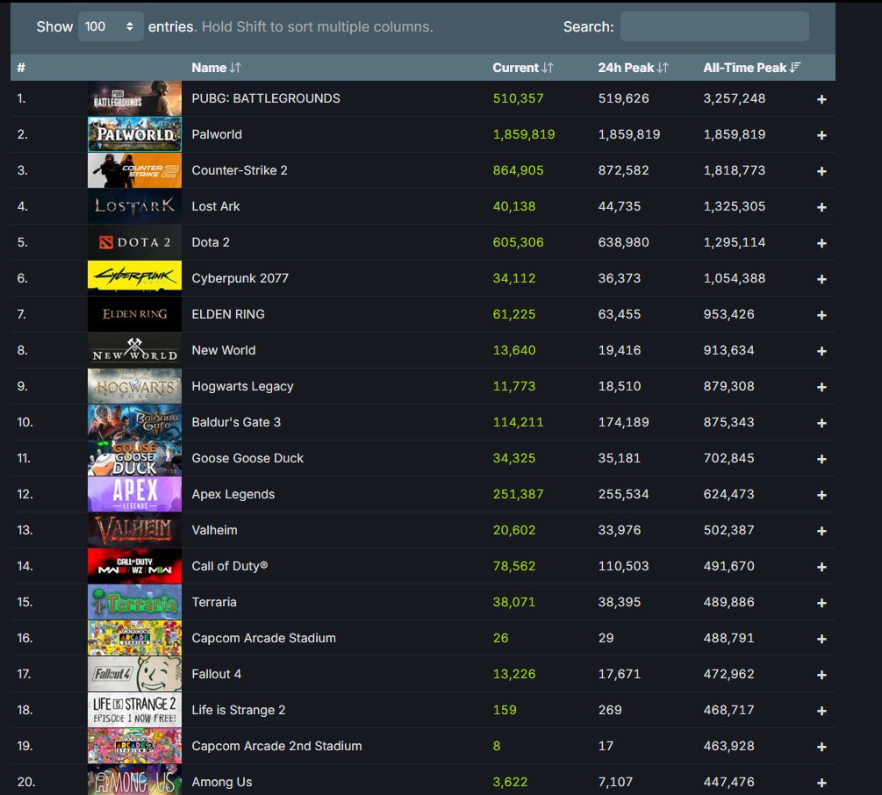Sort the table by Name column
The image size is (882, 795).
pyautogui.click(x=216, y=68)
